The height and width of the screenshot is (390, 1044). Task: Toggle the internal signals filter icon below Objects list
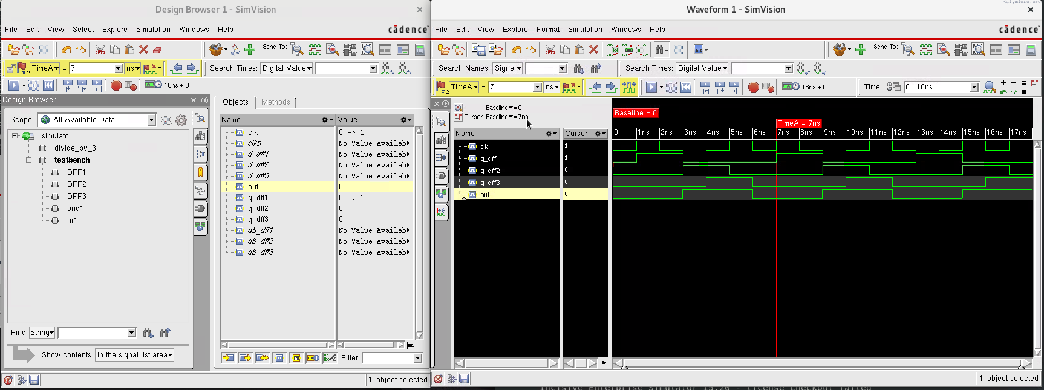click(279, 358)
